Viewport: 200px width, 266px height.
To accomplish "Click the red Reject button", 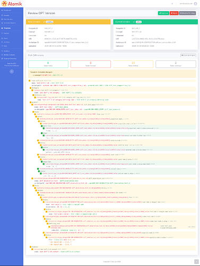I will point(174,13).
